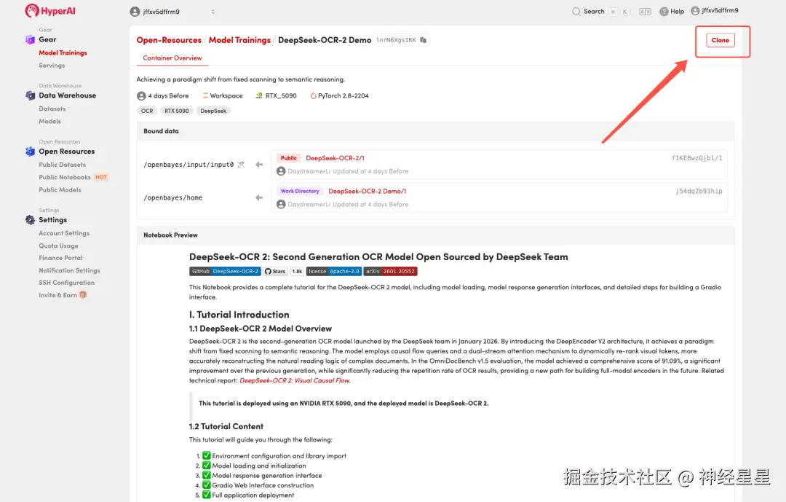The image size is (786, 502).
Task: Click the read-only icon next to /openbayes/input/input0
Action: tap(241, 165)
